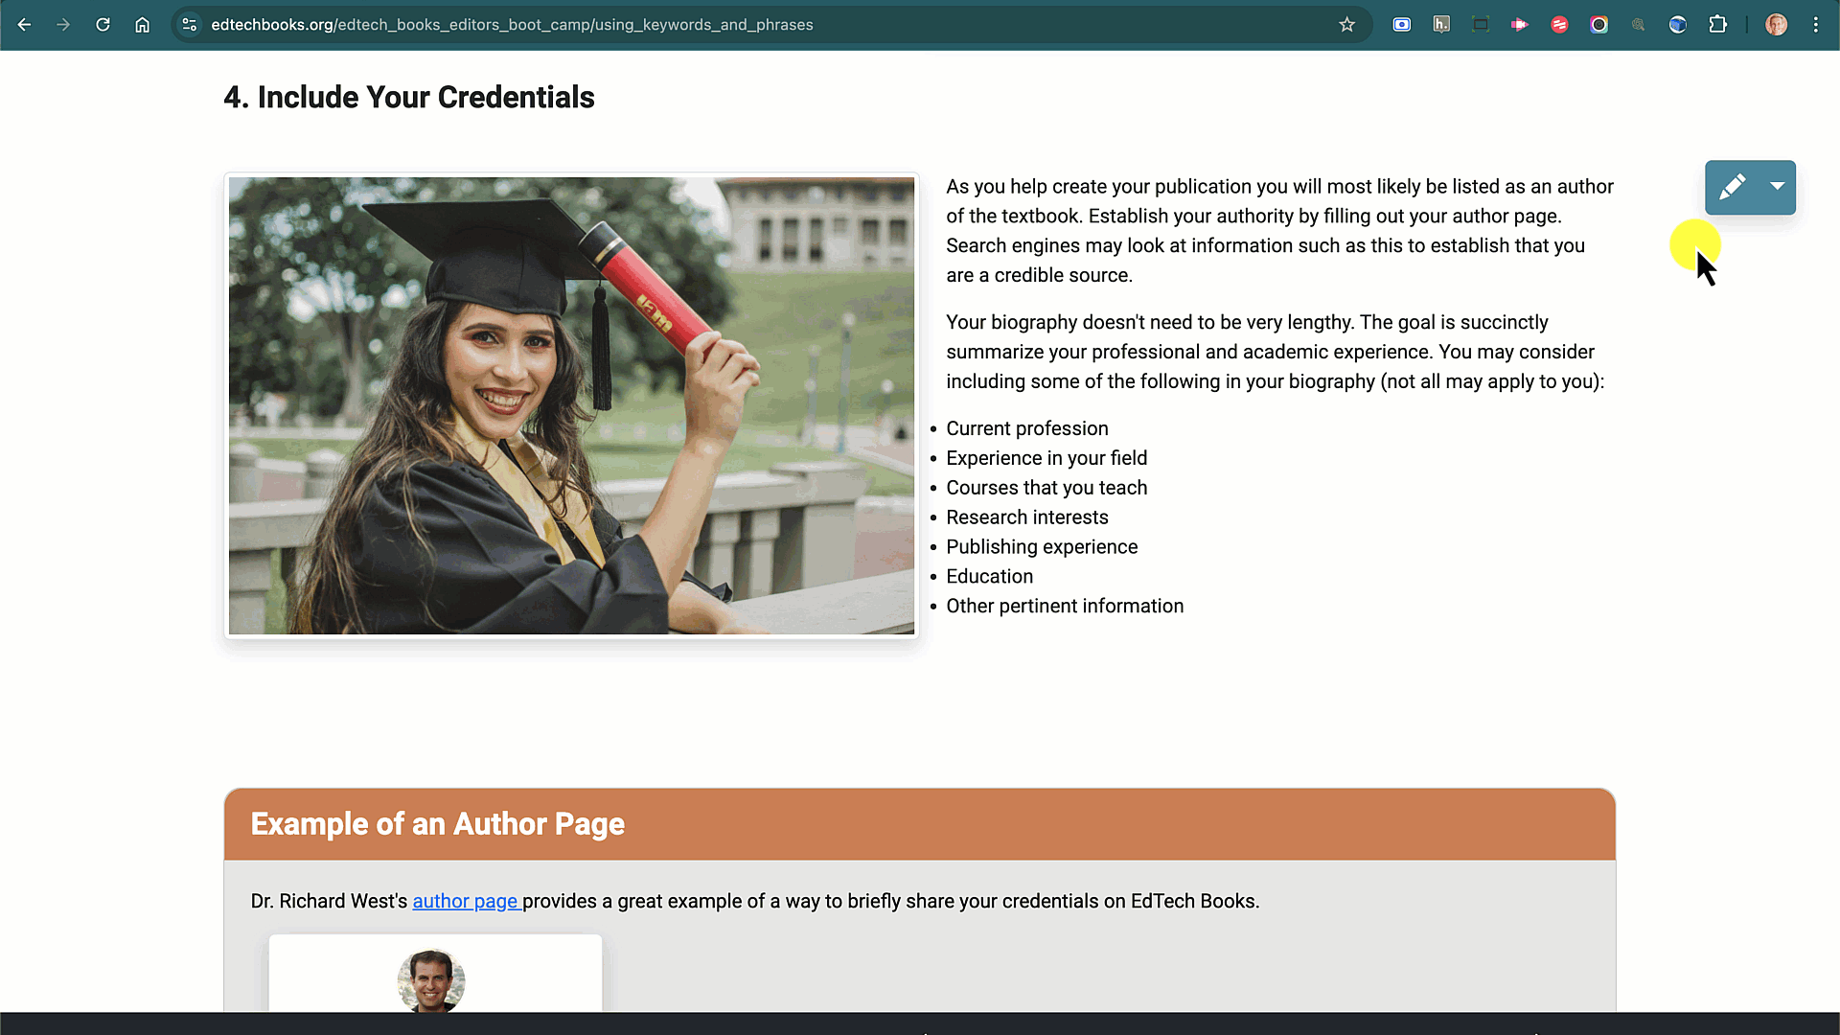View site information in address bar
This screenshot has width=1840, height=1035.
[x=190, y=25]
